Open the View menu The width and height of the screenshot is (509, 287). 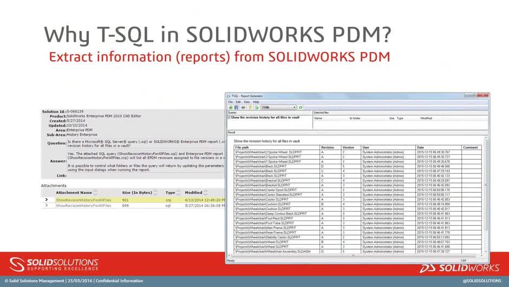246,102
